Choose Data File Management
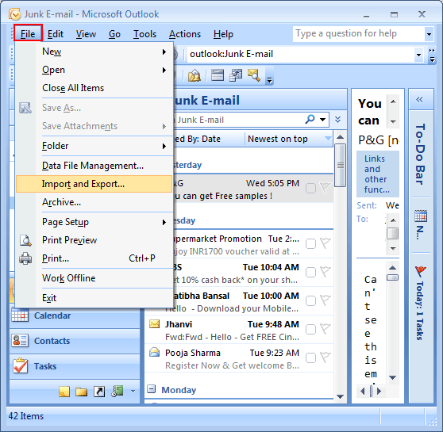Viewport: 443px width, 432px height. (x=94, y=166)
